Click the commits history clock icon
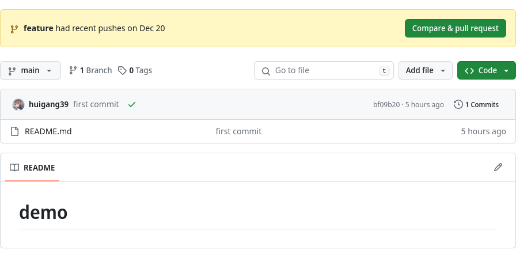 [x=458, y=104]
